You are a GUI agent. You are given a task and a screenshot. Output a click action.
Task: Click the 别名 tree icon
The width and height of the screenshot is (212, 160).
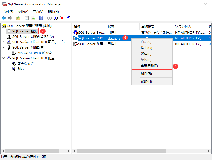14,69
